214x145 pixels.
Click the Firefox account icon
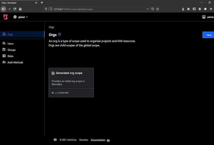(x=200, y=9)
